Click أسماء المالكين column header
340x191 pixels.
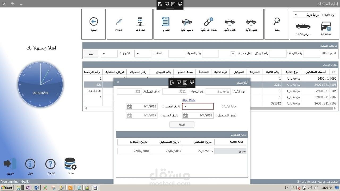(315, 72)
